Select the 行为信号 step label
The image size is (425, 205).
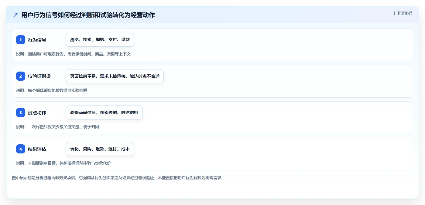point(37,40)
